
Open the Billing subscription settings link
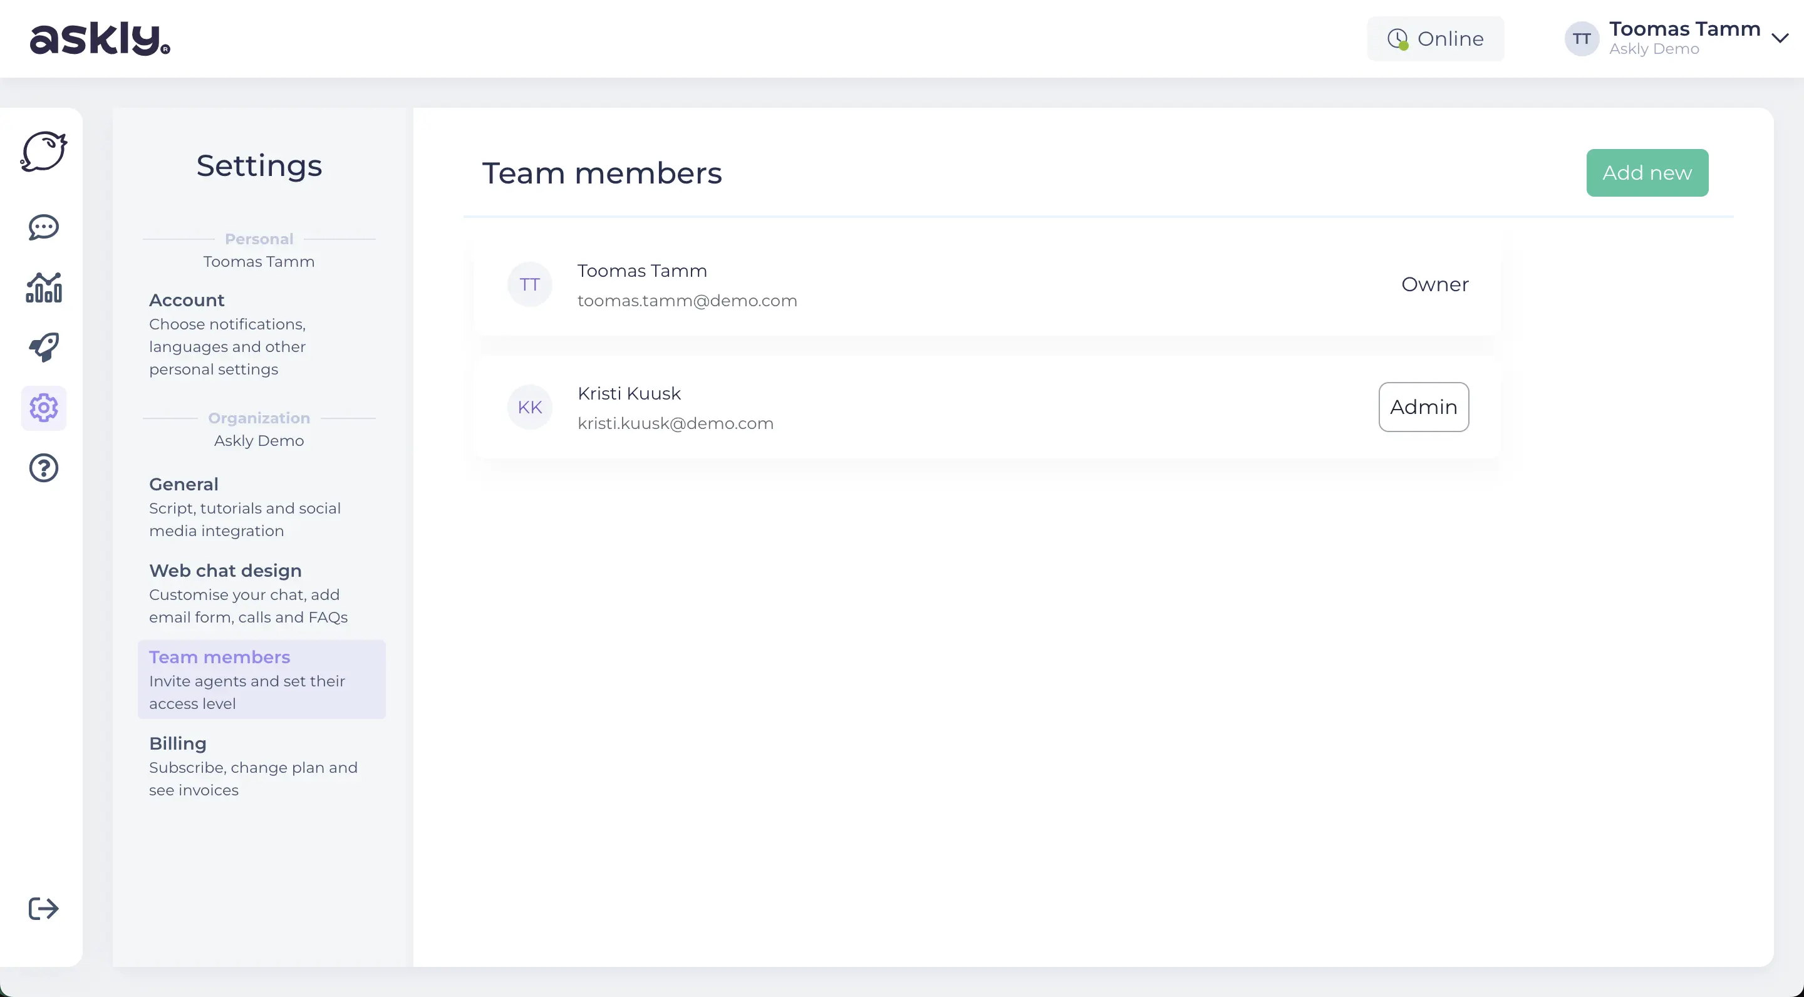[178, 743]
